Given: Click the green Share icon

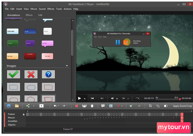Looking at the screenshot, I should (x=28, y=106).
